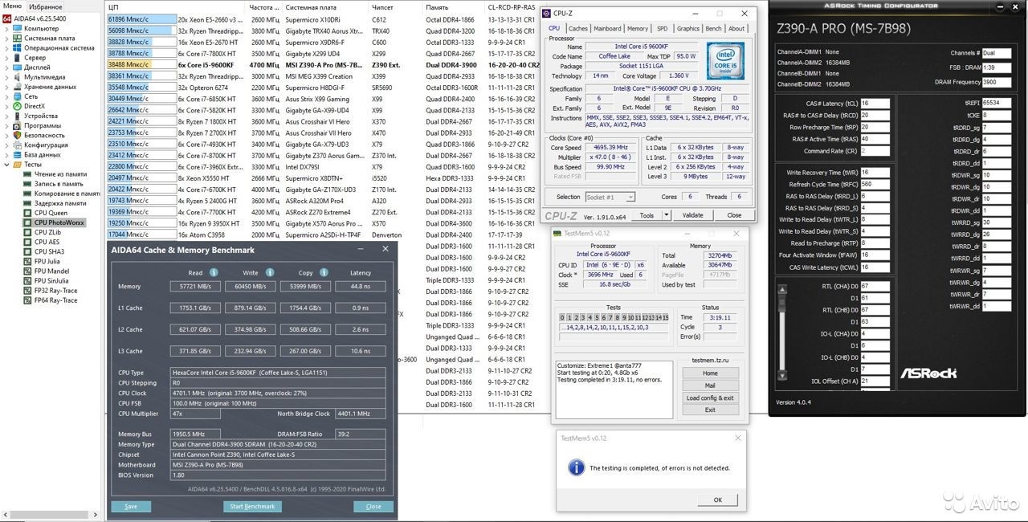Screen dimensions: 1028x522
Task: Select the Программы icon
Action: point(18,125)
